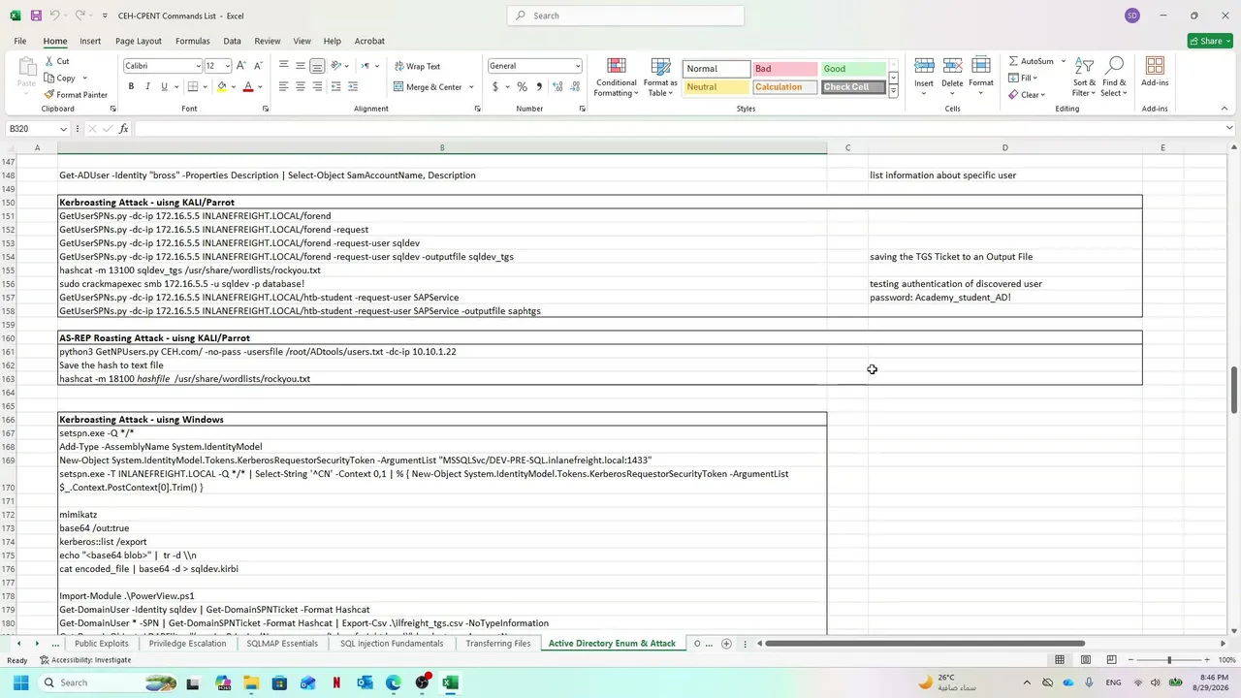Switch to the Formulas tab
This screenshot has width=1241, height=698.
click(x=192, y=41)
